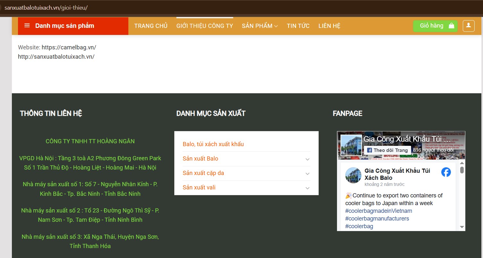This screenshot has width=483, height=258.
Task: Click the #coolerbag hashtag
Action: tap(359, 226)
